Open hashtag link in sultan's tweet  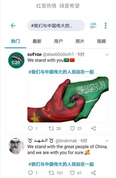pyautogui.click(x=61, y=72)
